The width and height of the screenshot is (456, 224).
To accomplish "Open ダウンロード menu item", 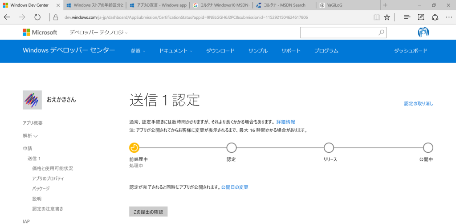I will click(x=220, y=51).
